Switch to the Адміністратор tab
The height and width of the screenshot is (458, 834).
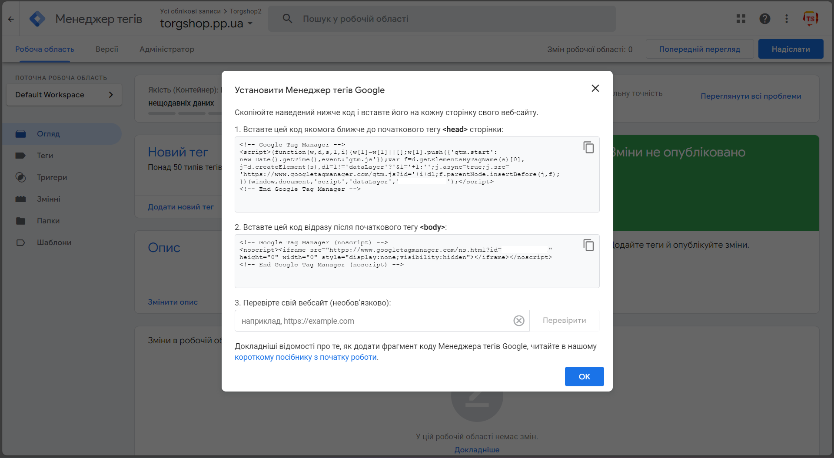(167, 49)
